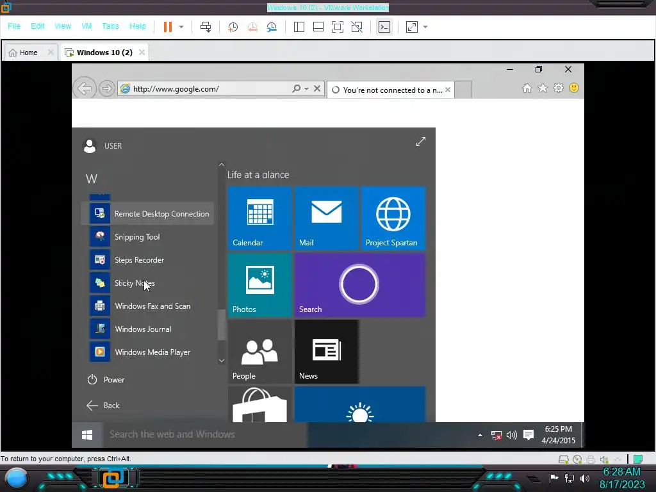The height and width of the screenshot is (492, 656).
Task: Click the Internet Explorer forward button
Action: 107,88
